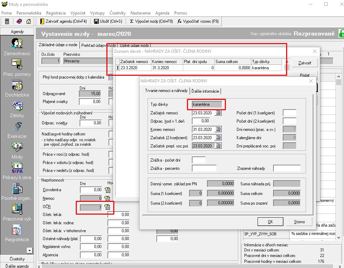The image size is (344, 268).
Task: Open the Firma menu
Action: click(x=7, y=13)
